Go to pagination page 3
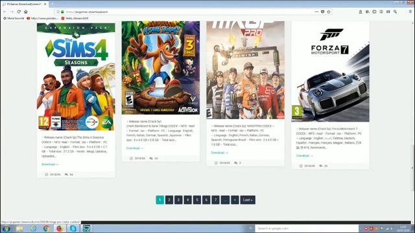The image size is (415, 233). (x=178, y=200)
